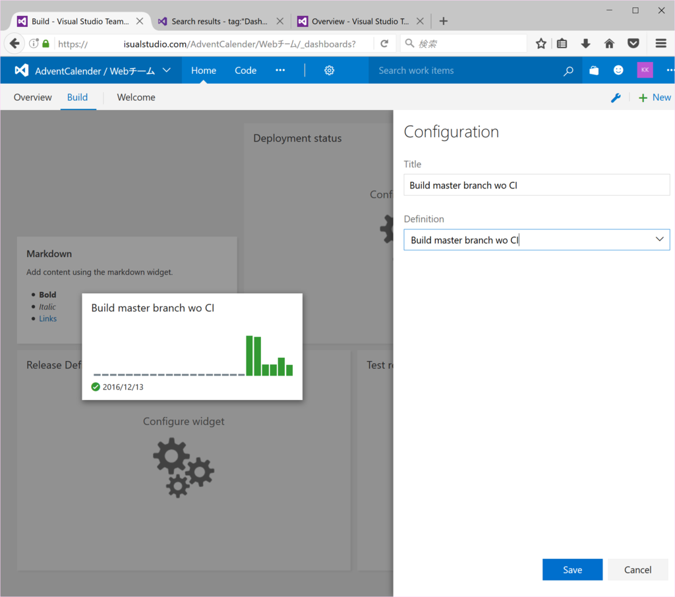This screenshot has height=597, width=675.
Task: Click the Deployment status widget heading
Action: [297, 138]
